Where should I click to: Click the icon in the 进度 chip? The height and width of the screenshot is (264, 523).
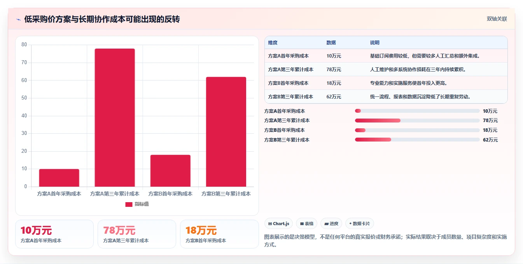tap(326, 224)
